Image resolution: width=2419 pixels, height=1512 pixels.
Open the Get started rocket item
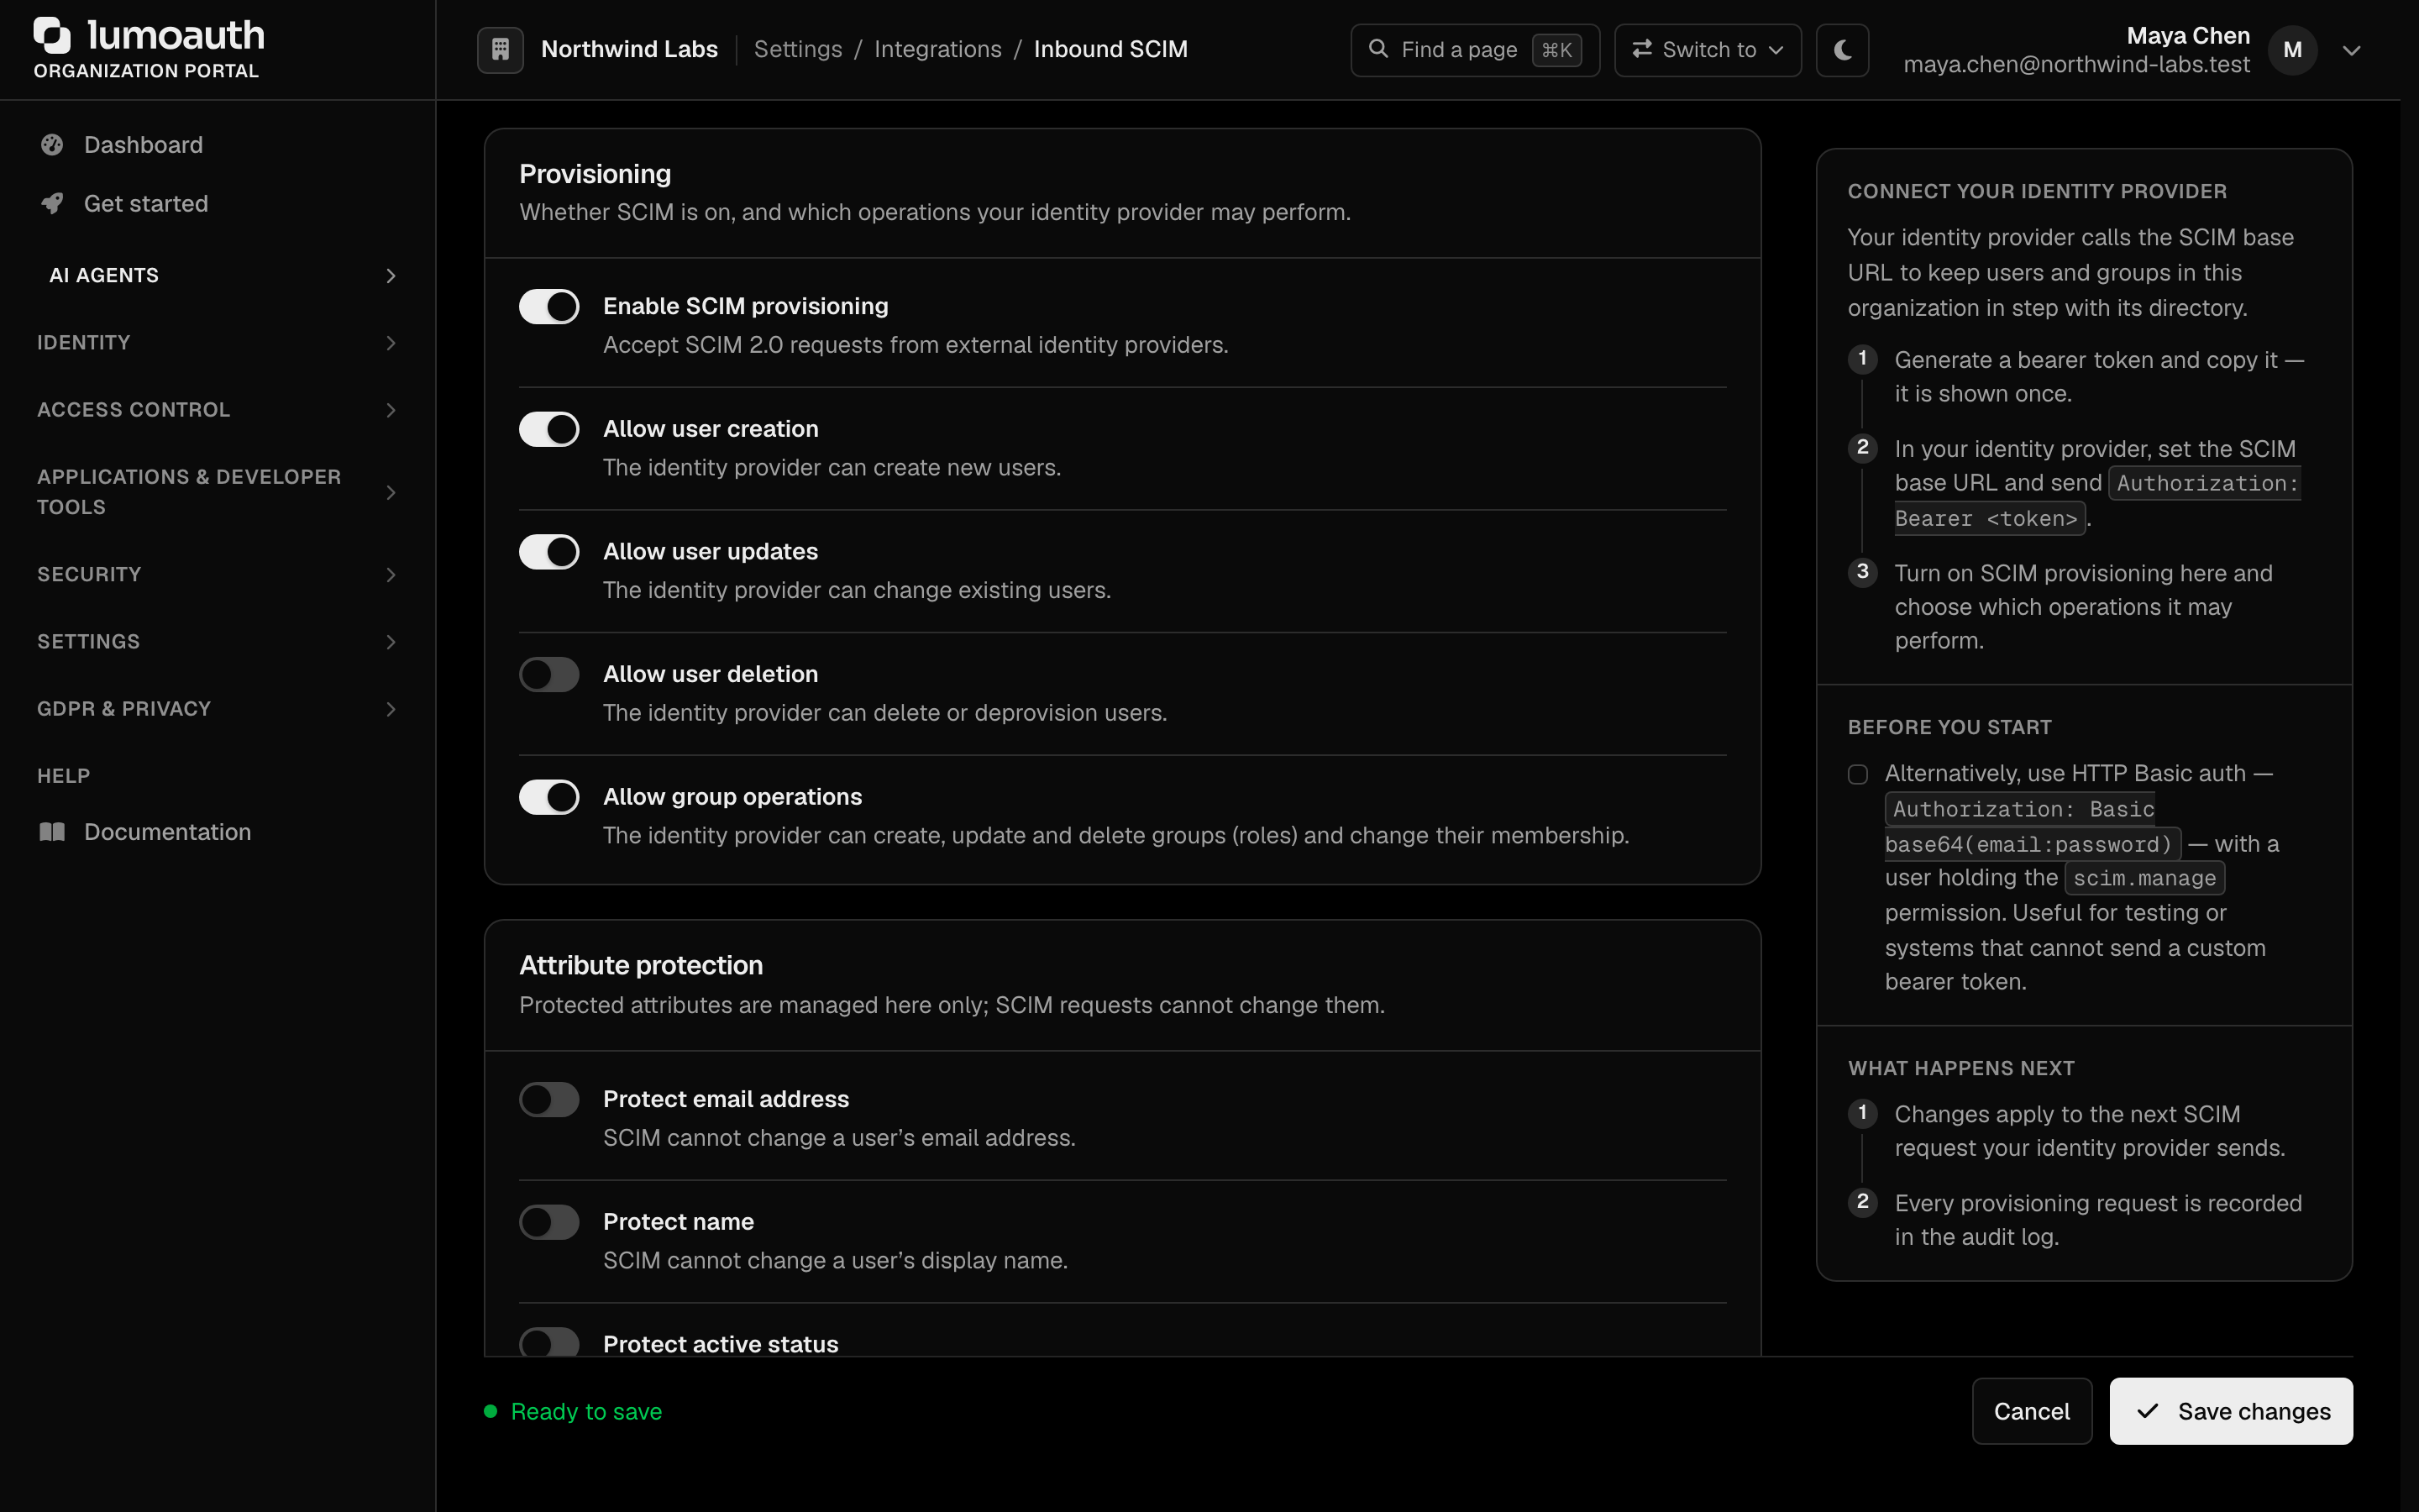pos(216,204)
